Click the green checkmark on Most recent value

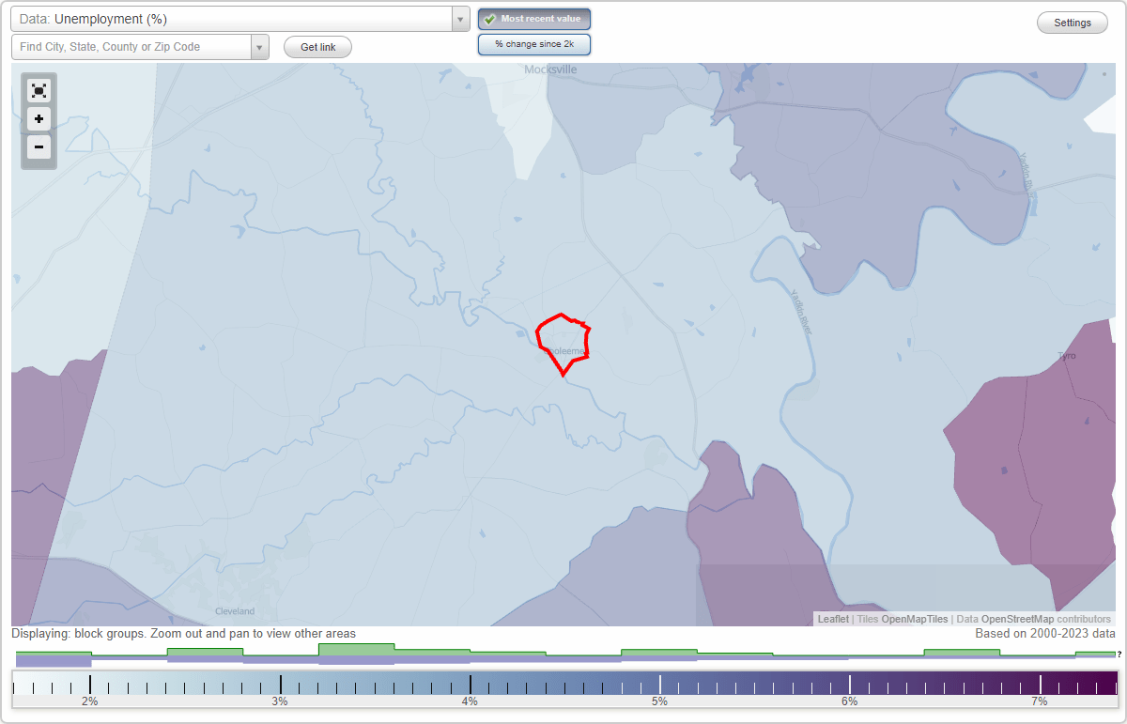[x=490, y=18]
